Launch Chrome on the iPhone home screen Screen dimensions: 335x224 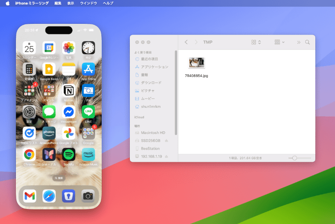pyautogui.click(x=29, y=155)
